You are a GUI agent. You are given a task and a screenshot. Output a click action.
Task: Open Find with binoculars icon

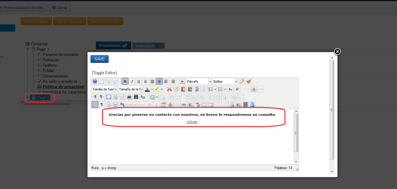(x=136, y=97)
